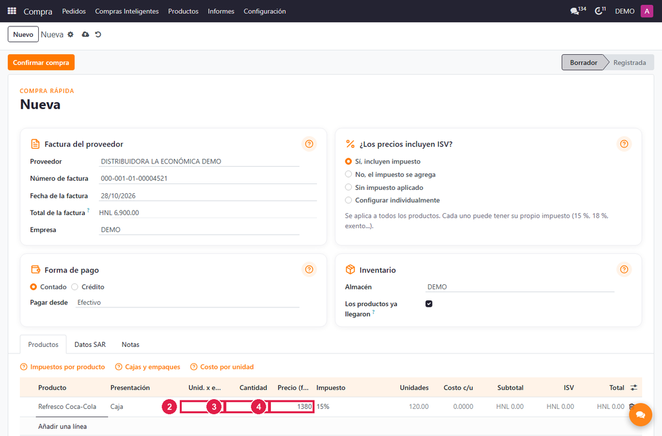662x436 pixels.
Task: Select Contado payment method
Action: [x=34, y=287]
